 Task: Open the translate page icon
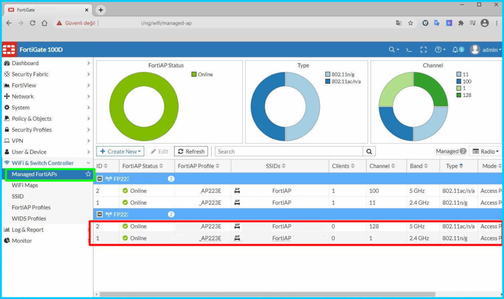click(x=399, y=23)
